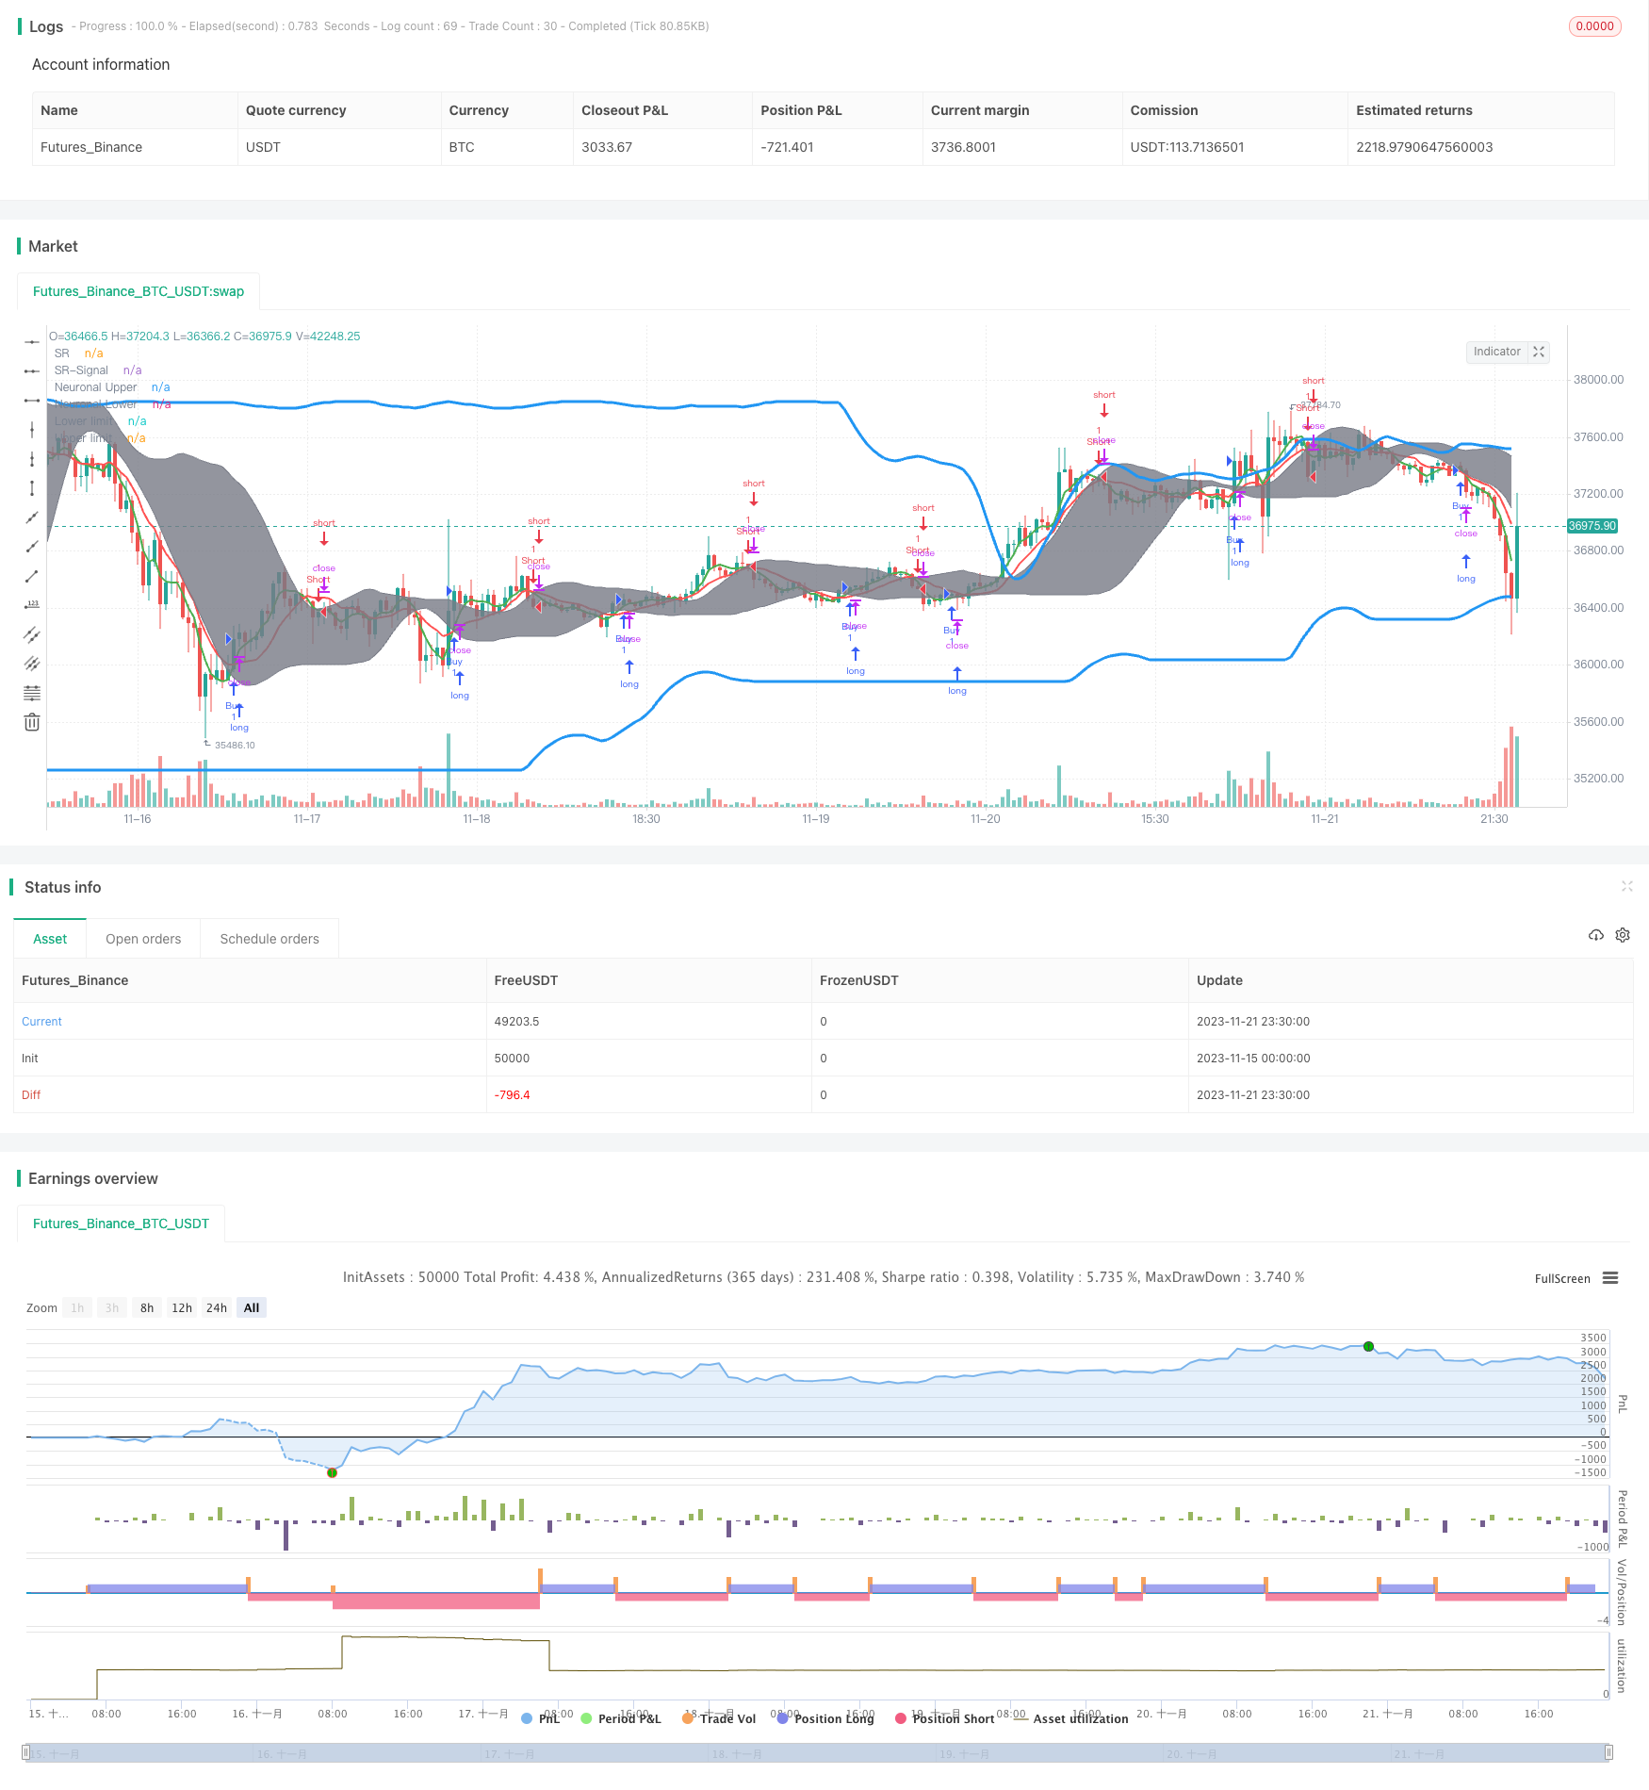Set earnings zoom to 8h

[x=147, y=1307]
